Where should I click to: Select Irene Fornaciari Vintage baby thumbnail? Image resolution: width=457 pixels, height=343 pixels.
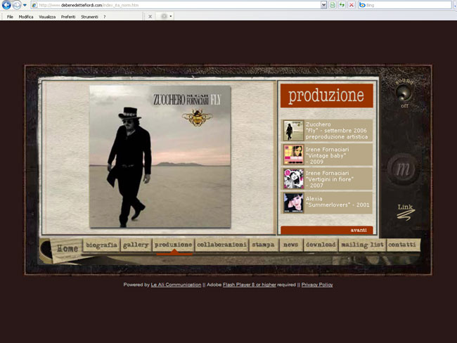[293, 155]
